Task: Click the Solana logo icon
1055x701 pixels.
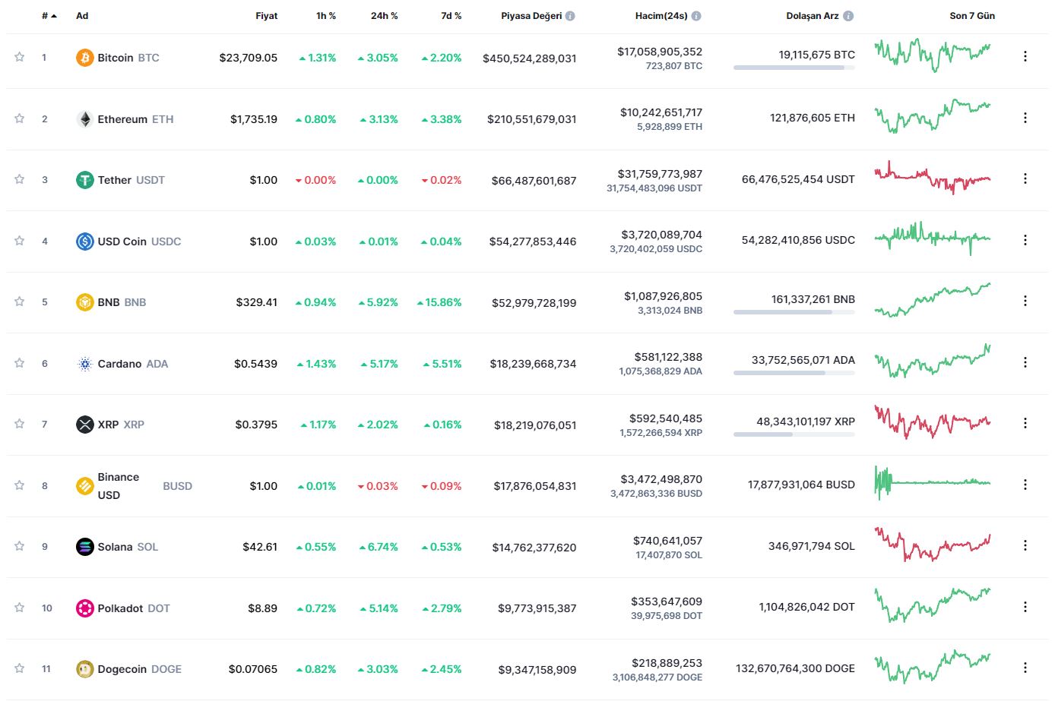Action: click(x=84, y=547)
